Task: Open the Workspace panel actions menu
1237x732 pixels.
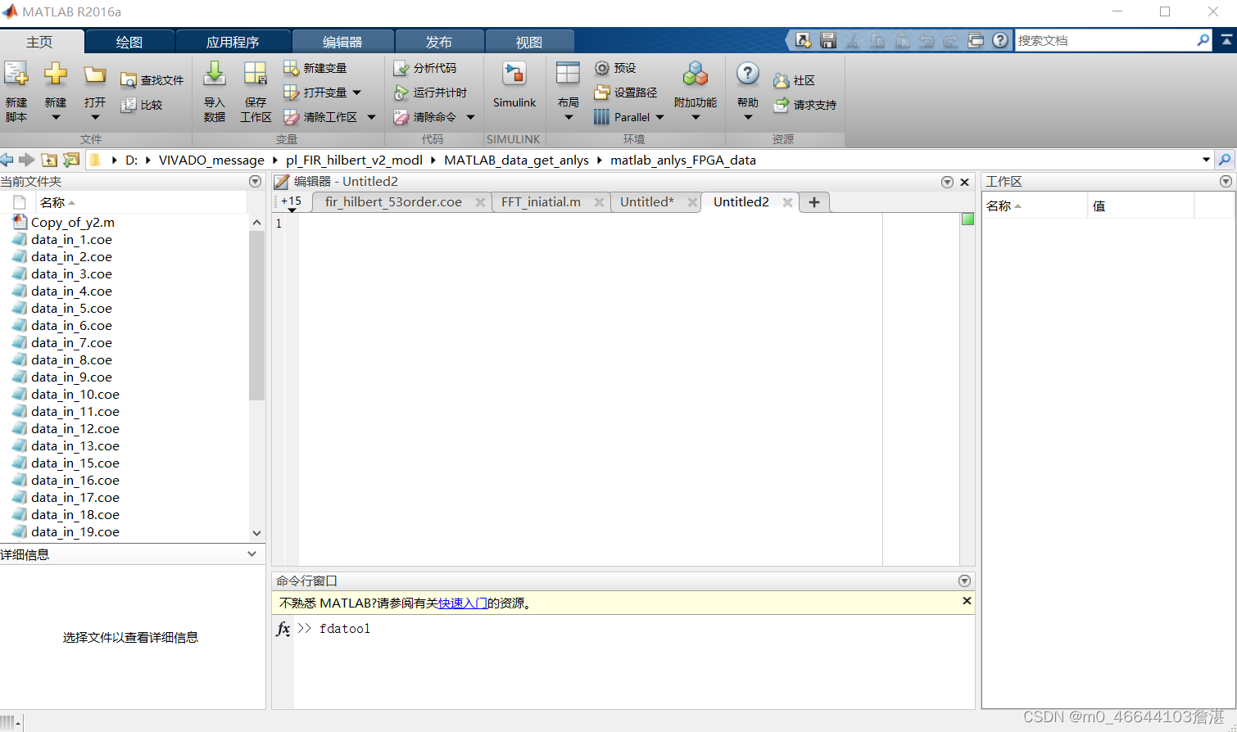Action: pos(1226,182)
